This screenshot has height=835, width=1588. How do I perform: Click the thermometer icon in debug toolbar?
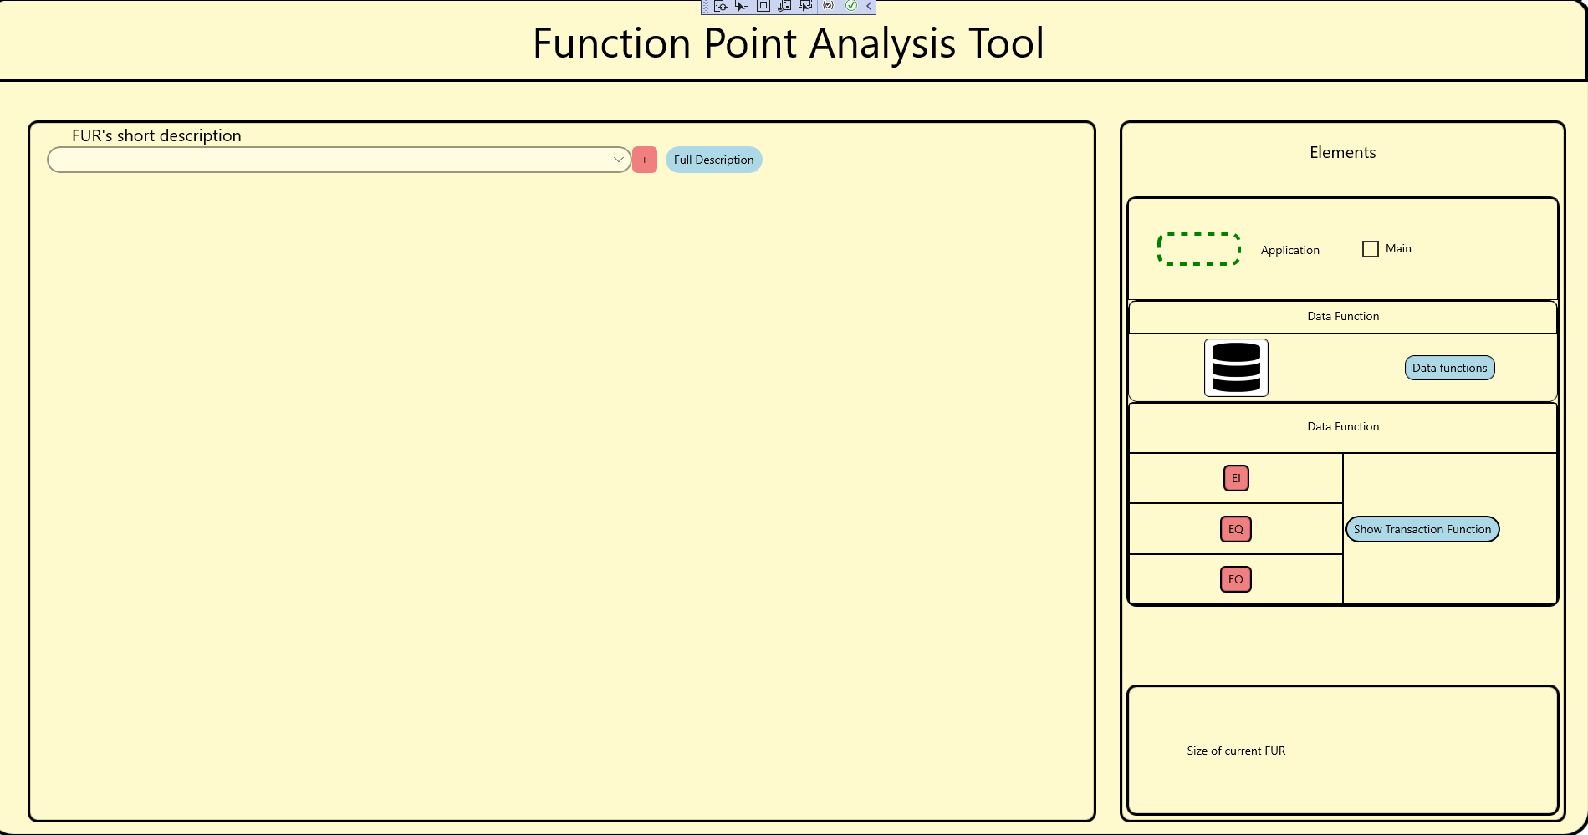[784, 6]
